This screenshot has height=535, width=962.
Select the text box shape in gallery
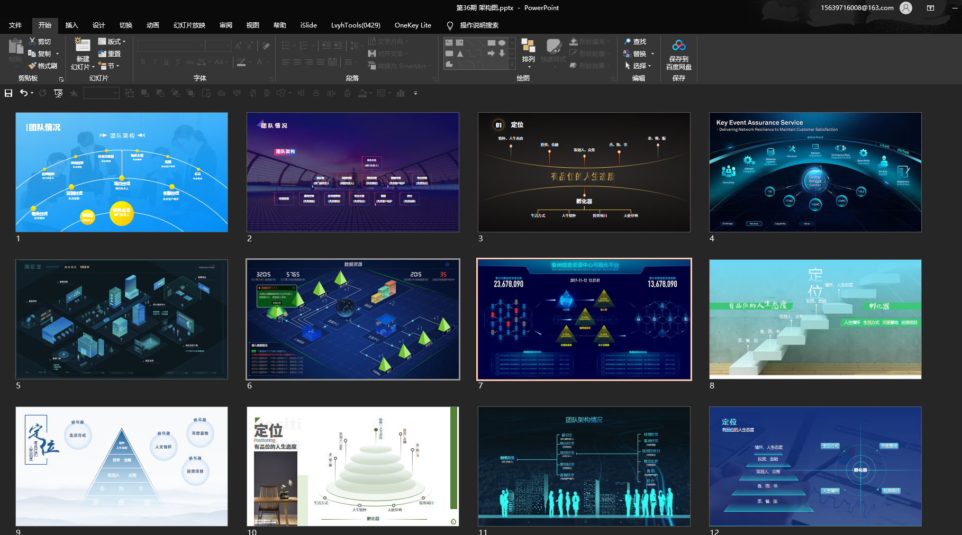(x=449, y=42)
